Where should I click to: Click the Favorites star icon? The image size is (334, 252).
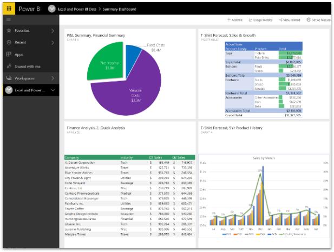[x=9, y=30]
